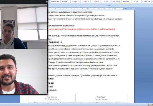Select the Alt Konu Başlığı style
The height and width of the screenshot is (106, 153).
click(55, 1)
